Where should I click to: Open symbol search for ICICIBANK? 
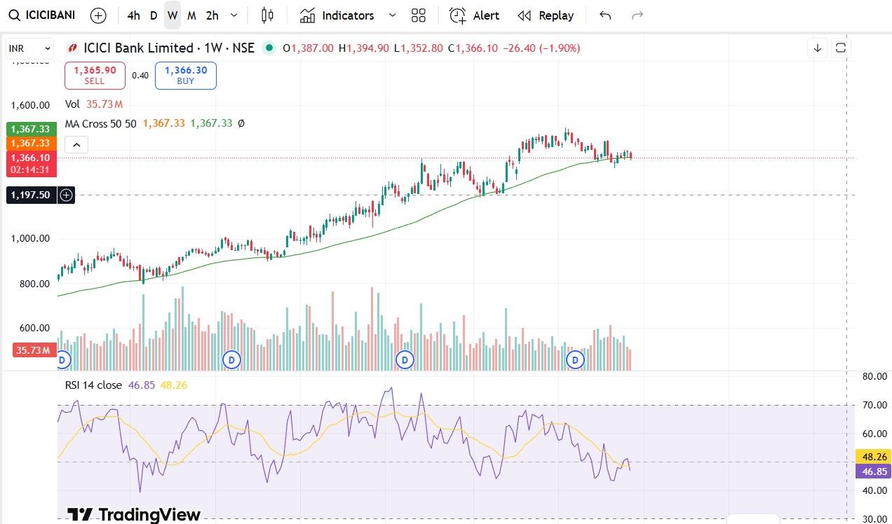tap(42, 15)
